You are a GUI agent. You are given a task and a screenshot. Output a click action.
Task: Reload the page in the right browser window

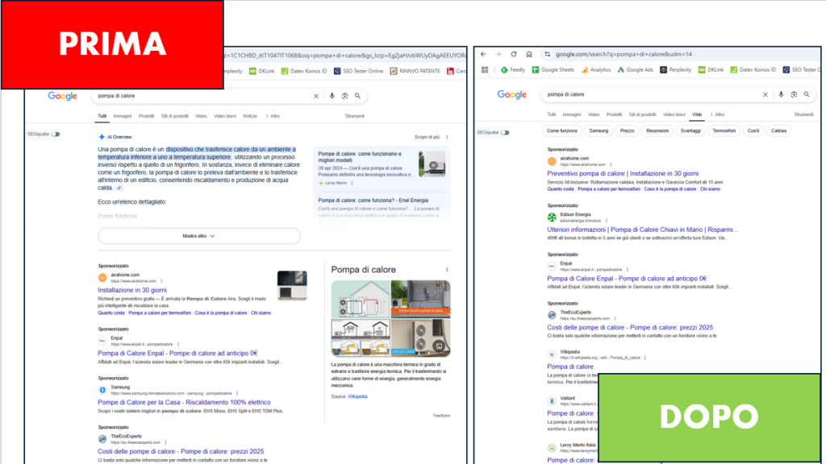514,54
